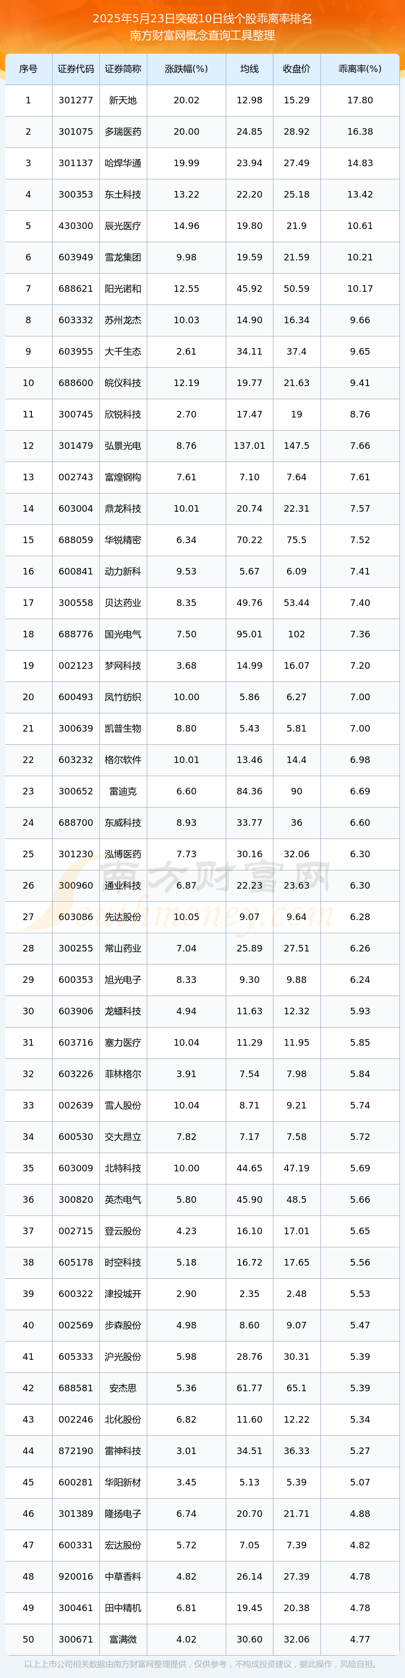
Task: Click the 序号 column header
Action: [x=28, y=69]
